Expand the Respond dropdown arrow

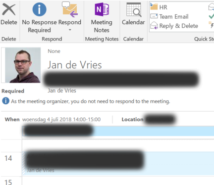pos(70,30)
